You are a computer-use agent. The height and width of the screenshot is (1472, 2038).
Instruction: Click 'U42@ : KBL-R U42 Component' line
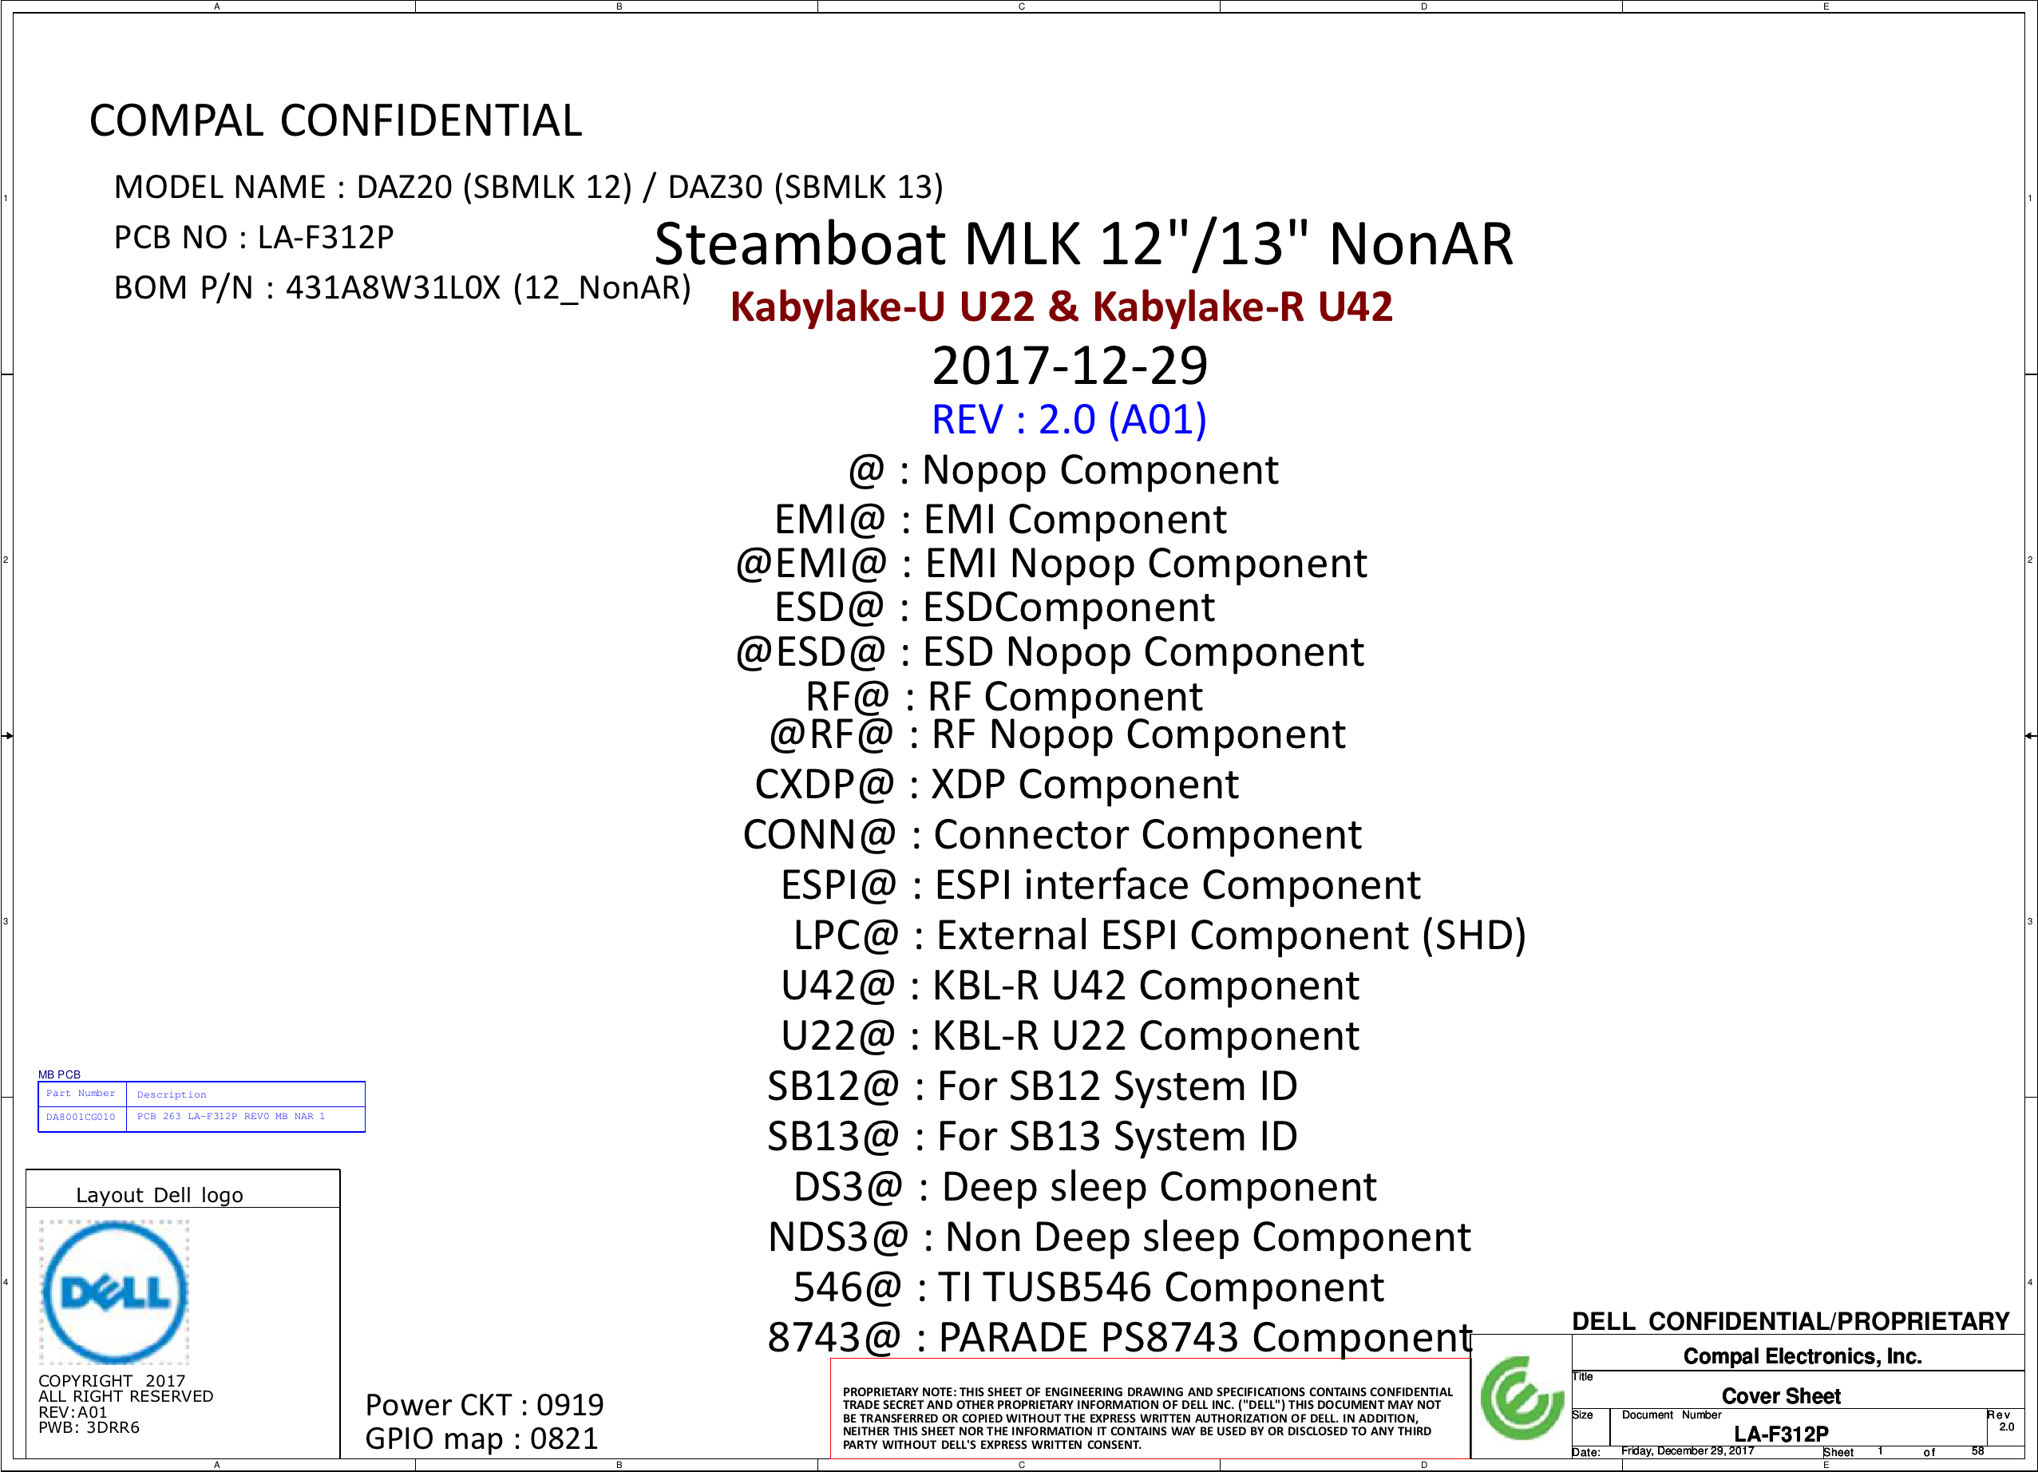(1070, 986)
